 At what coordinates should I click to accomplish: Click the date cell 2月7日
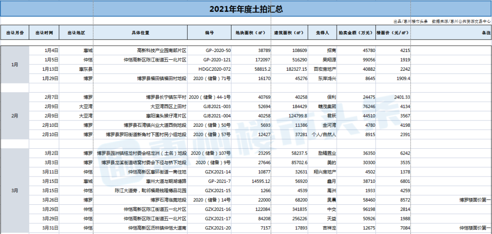[x=44, y=97]
